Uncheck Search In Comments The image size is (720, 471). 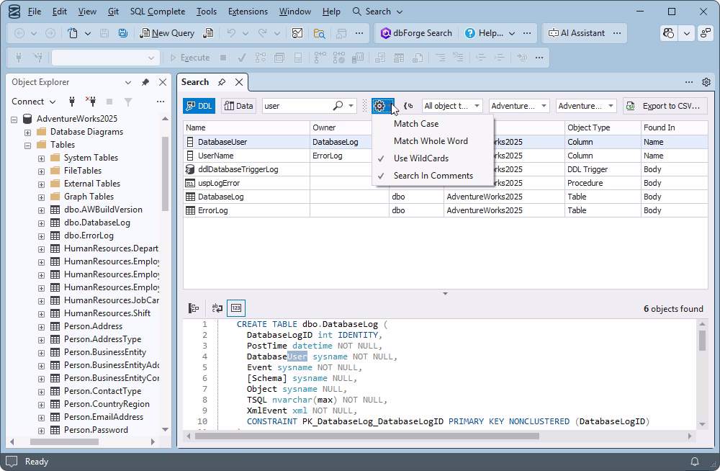click(431, 175)
